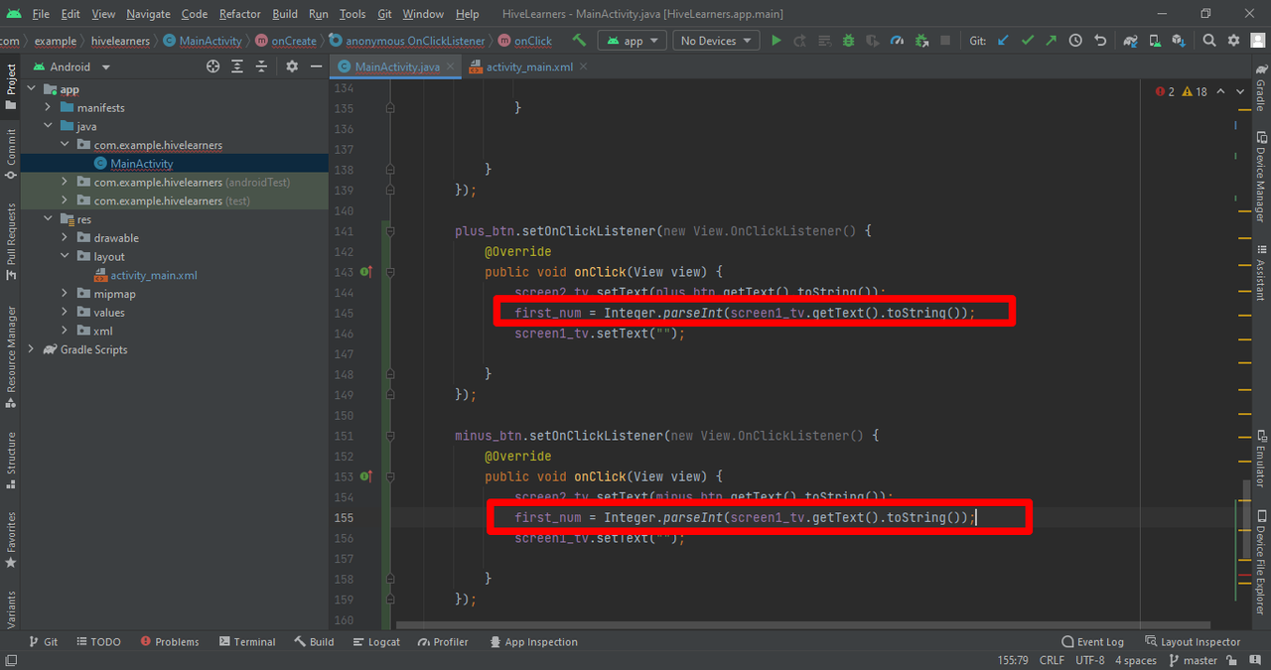Open Gradle side panel
The image size is (1271, 670).
click(1261, 87)
